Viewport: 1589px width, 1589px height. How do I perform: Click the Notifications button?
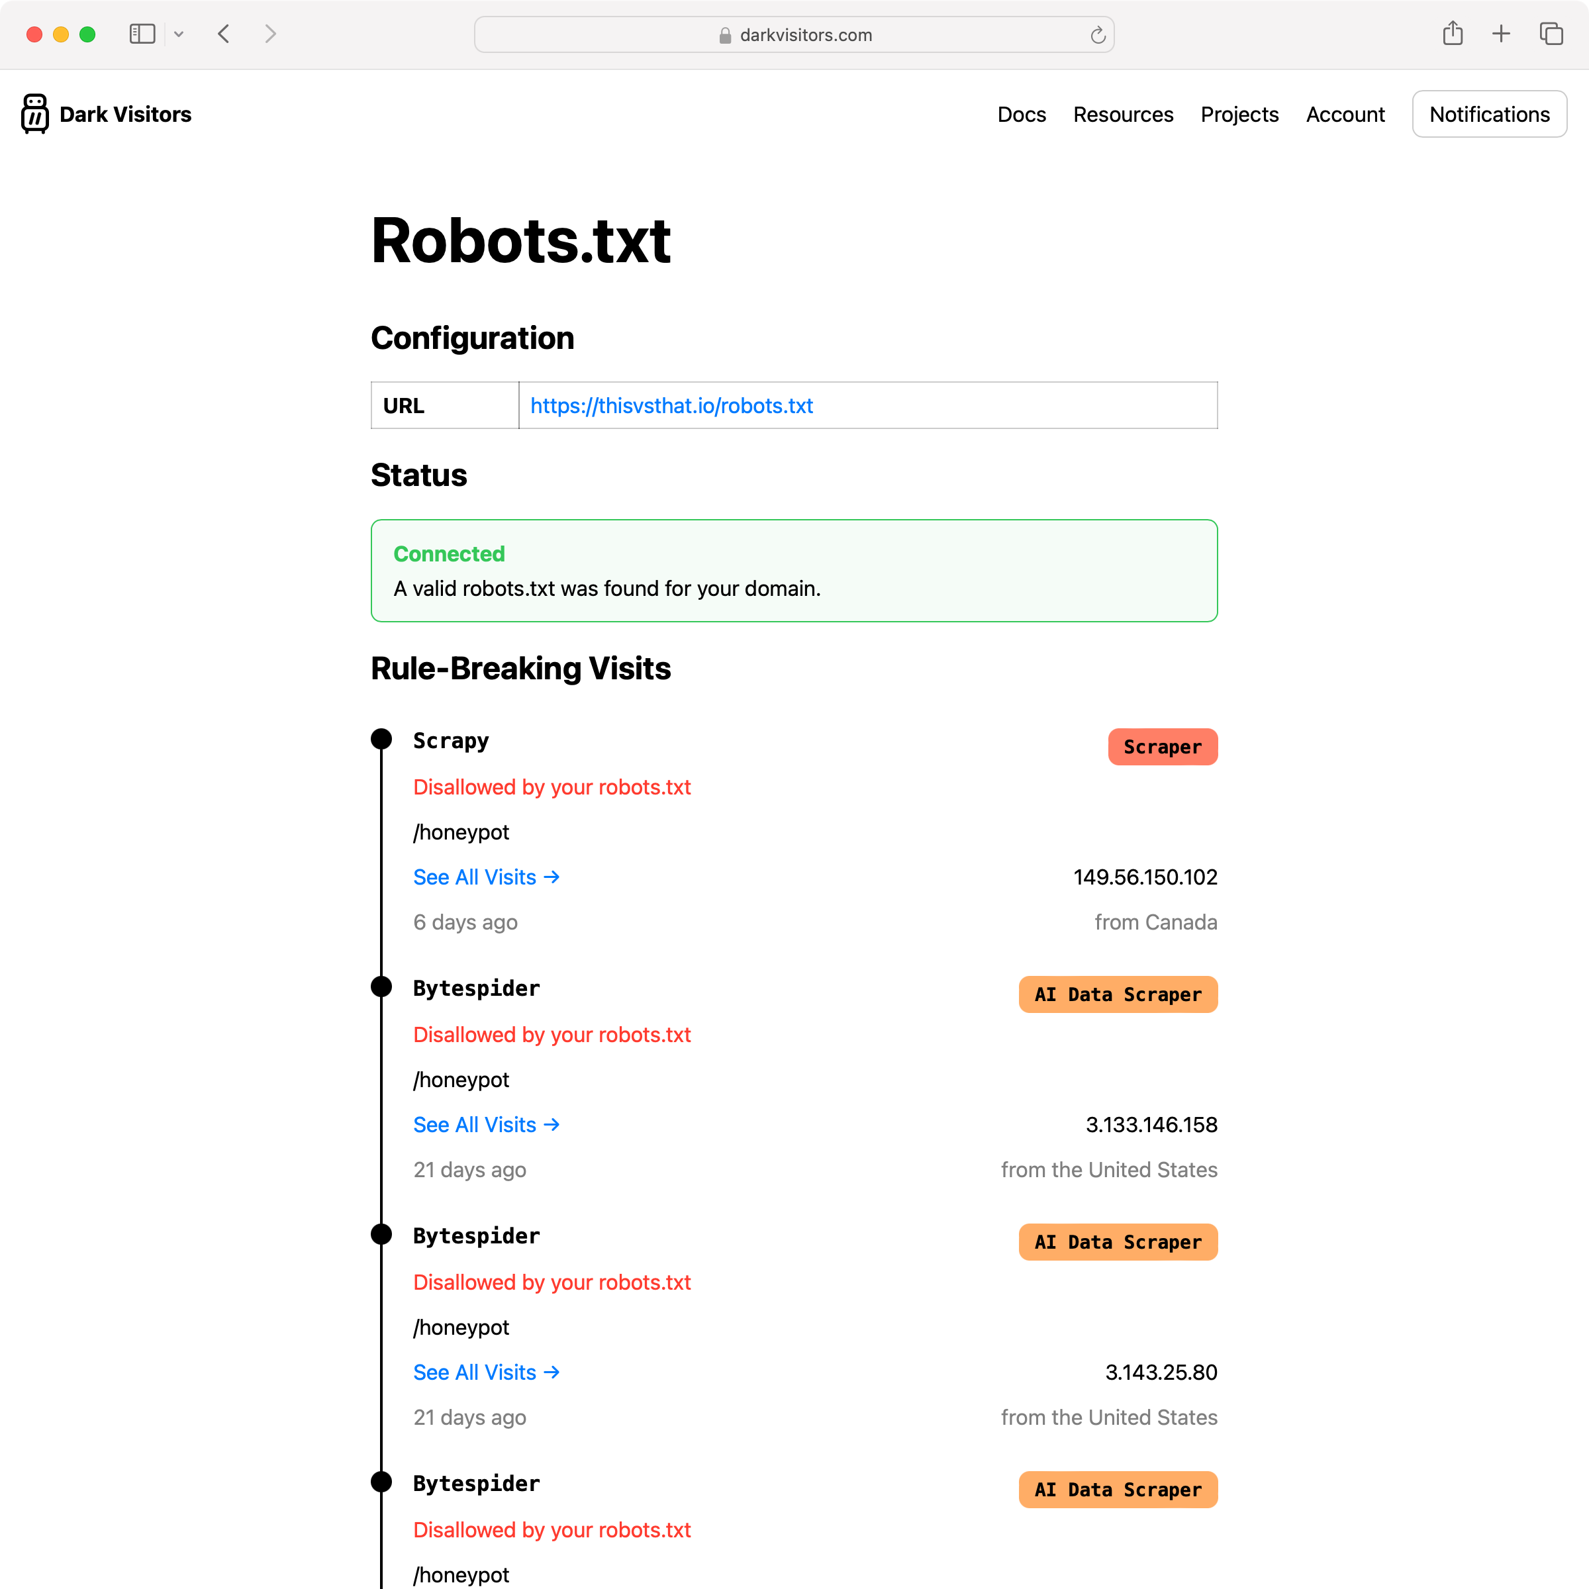(x=1488, y=115)
